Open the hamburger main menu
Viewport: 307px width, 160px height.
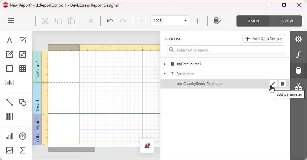coord(11,21)
